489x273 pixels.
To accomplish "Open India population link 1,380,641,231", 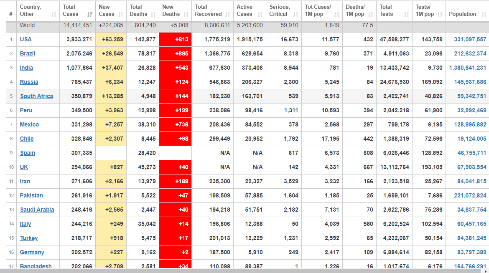I will [x=468, y=68].
